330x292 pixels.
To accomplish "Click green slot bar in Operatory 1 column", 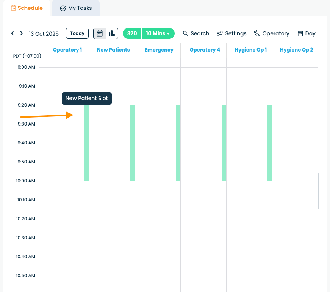I will click(87, 143).
